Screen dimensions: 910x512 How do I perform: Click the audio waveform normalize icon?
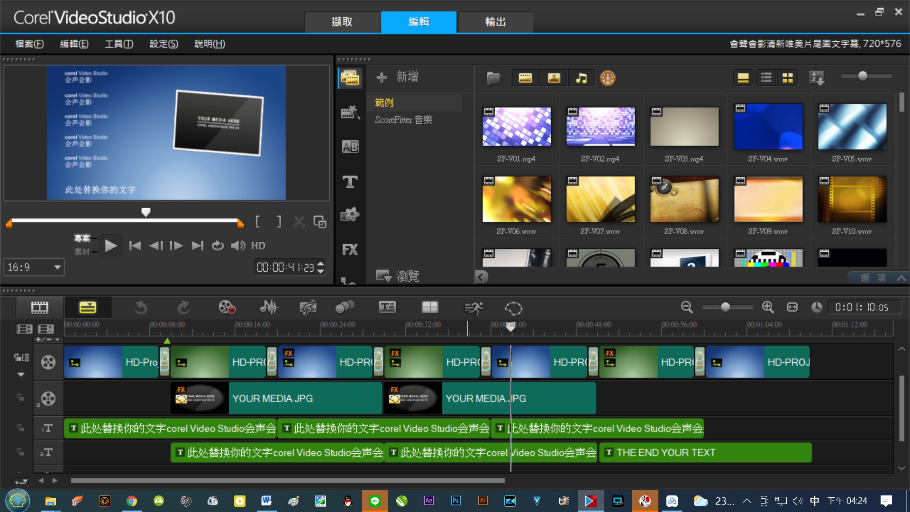tap(269, 306)
